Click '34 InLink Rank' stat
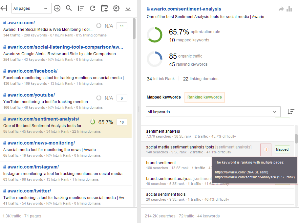Viewport: 299px width, 223px height. (160, 79)
